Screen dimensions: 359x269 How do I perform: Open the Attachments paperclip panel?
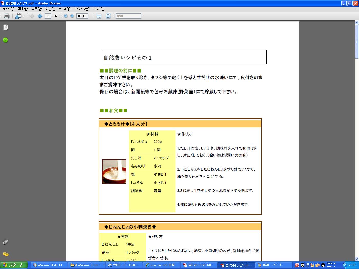pos(5,242)
